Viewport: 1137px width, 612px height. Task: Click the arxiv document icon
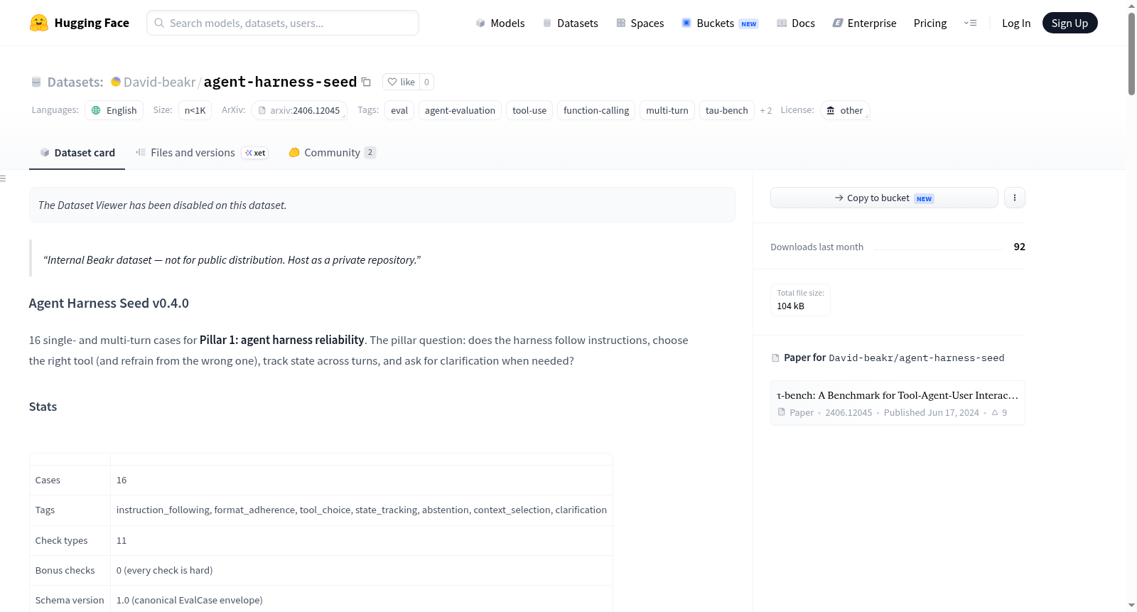[x=262, y=110]
